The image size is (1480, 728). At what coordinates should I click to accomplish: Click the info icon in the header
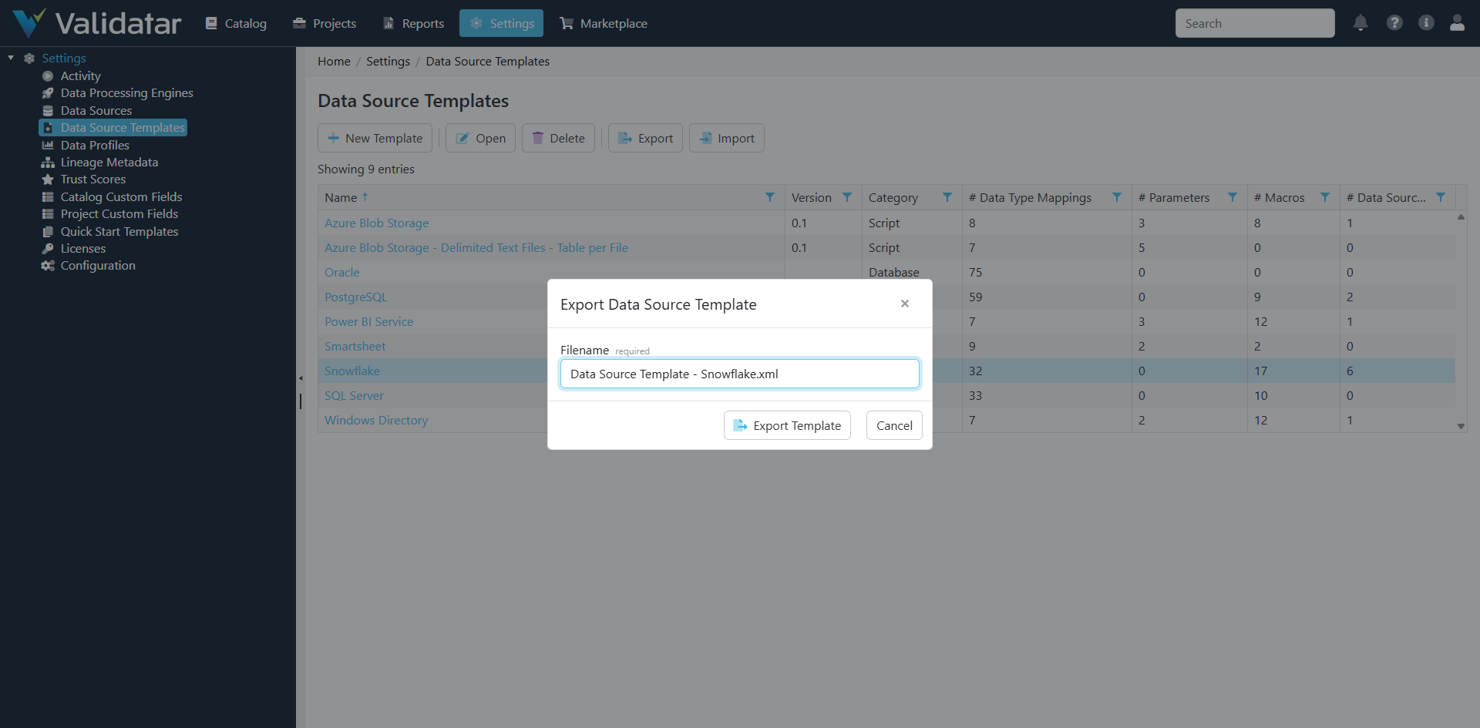[x=1426, y=23]
